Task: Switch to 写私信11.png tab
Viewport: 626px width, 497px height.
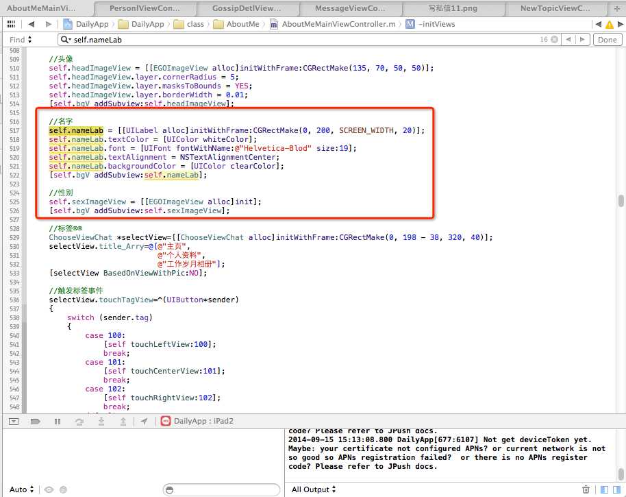Action: [453, 8]
